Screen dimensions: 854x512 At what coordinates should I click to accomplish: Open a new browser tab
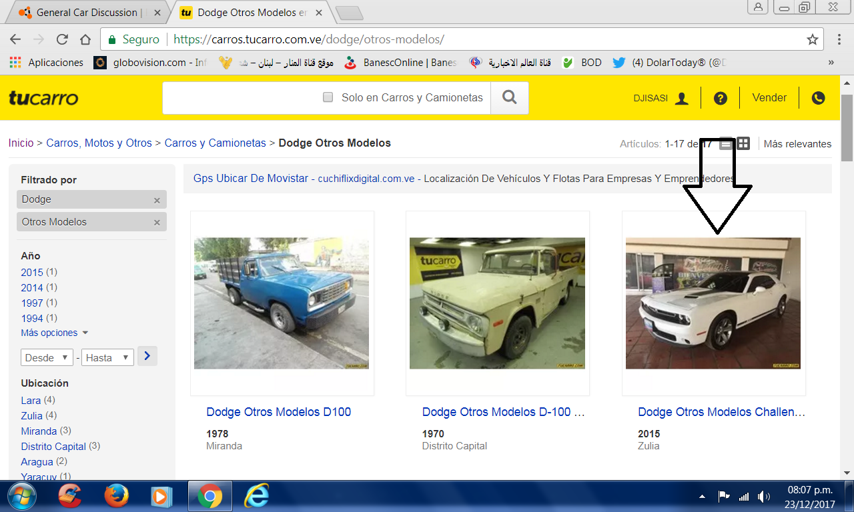point(348,12)
